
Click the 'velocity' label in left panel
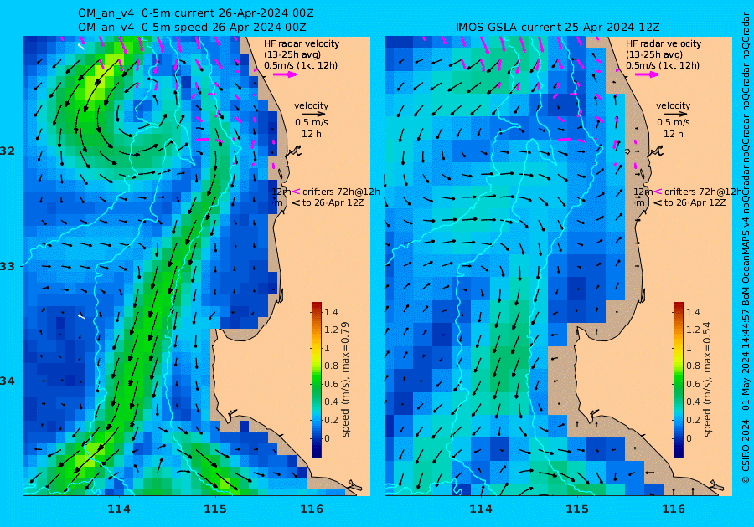coord(311,105)
